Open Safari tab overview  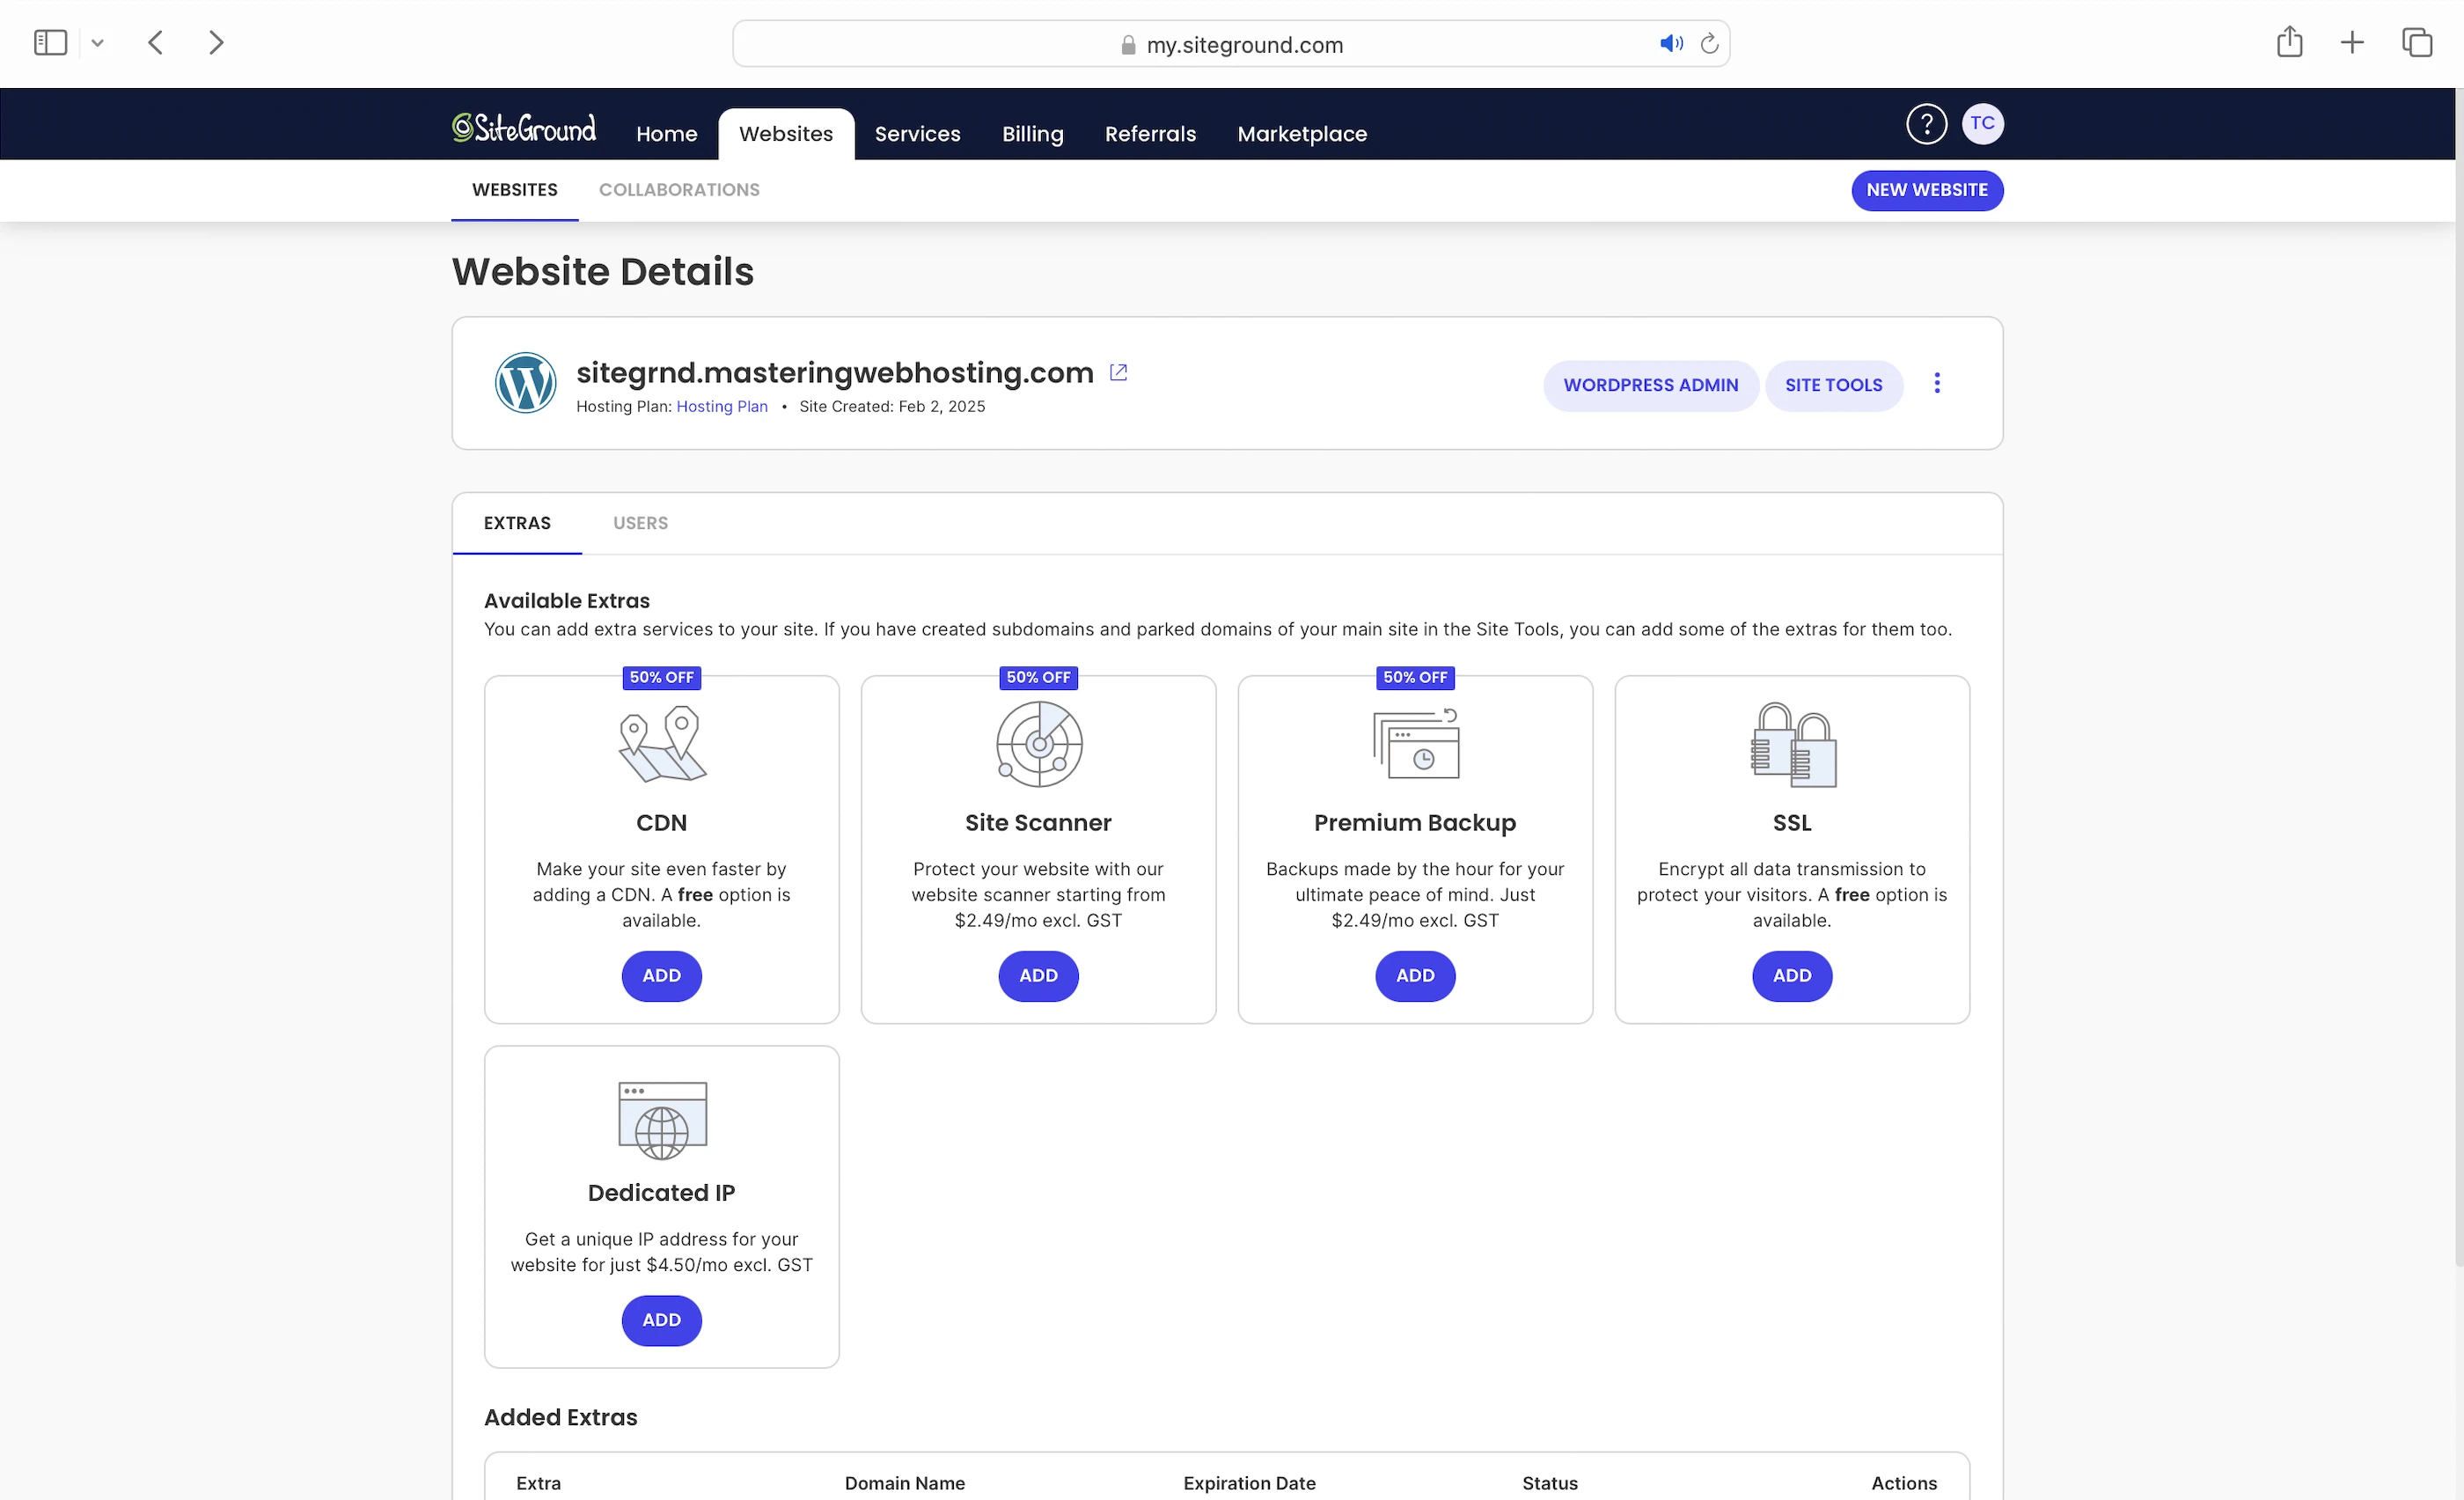coord(2416,43)
